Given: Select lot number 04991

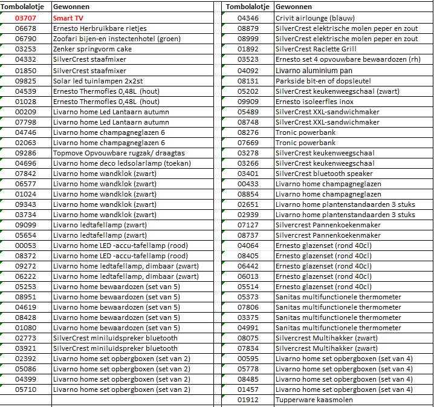Looking at the screenshot, I should pos(248,328).
